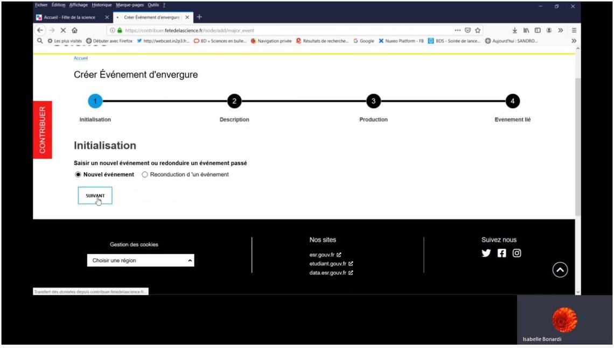Screen dimensions: 614x348
Task: Expand the bookmarks toolbar overflow chevron
Action: (x=574, y=41)
